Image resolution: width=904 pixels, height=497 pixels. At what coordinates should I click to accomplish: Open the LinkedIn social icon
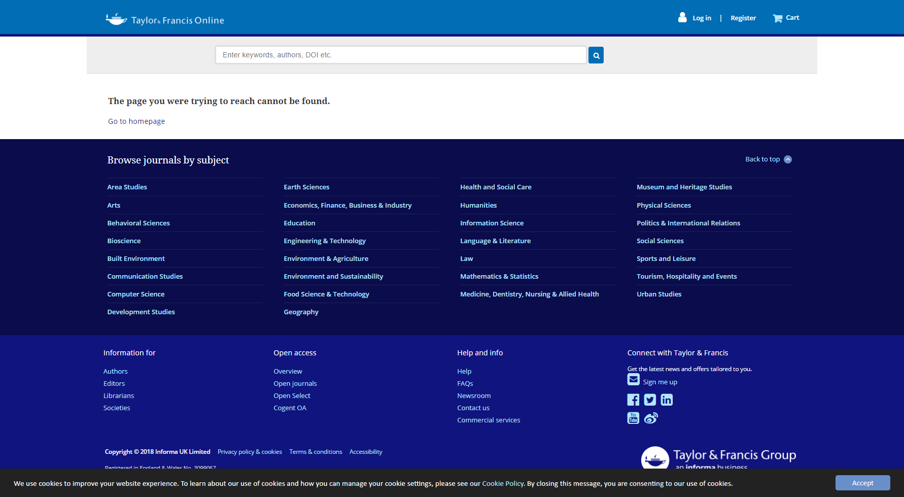667,400
